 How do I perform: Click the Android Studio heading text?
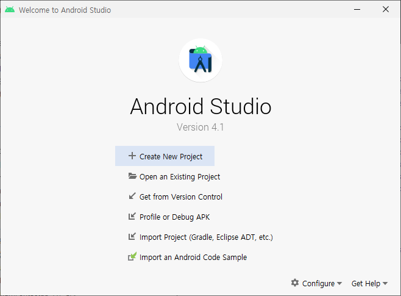[200, 106]
